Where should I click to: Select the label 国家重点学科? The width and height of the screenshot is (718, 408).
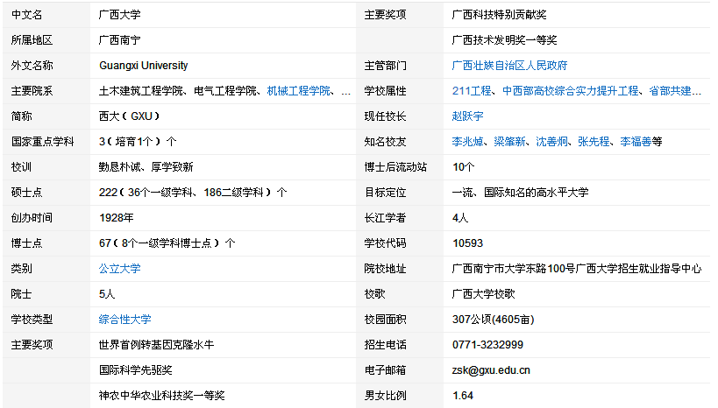43,142
